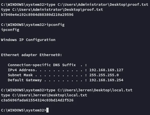Click the last C:\WINDOWS\system32> prompt text
This screenshot has height=115, width=150.
click(x=24, y=110)
